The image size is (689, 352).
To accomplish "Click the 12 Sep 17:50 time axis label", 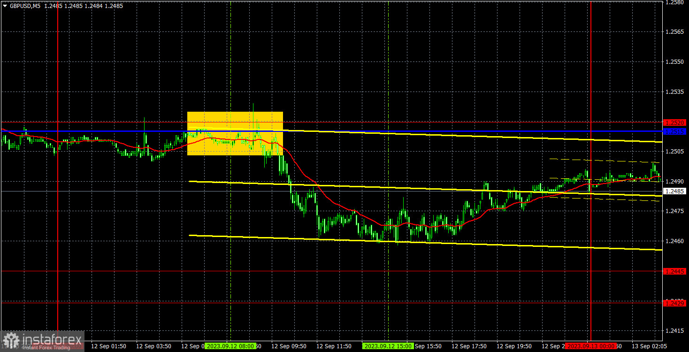I will pyautogui.click(x=469, y=346).
